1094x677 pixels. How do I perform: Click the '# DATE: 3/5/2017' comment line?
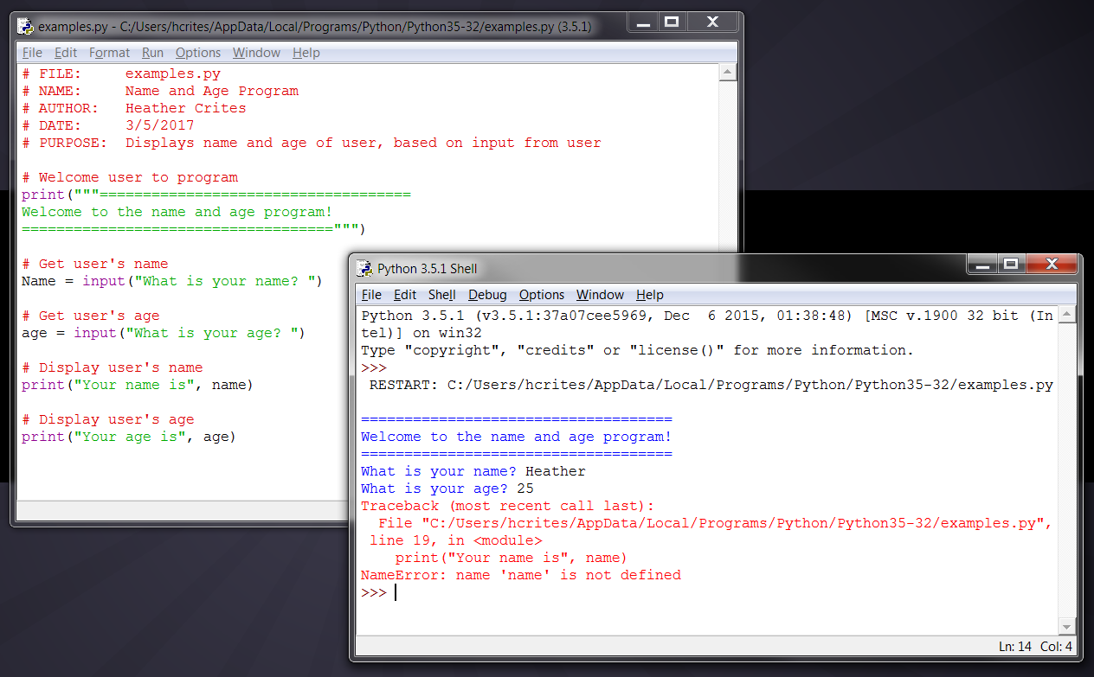[108, 125]
